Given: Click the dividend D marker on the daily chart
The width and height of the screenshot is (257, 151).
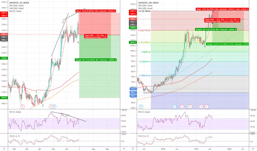Looking at the screenshot, I should click(54, 107).
